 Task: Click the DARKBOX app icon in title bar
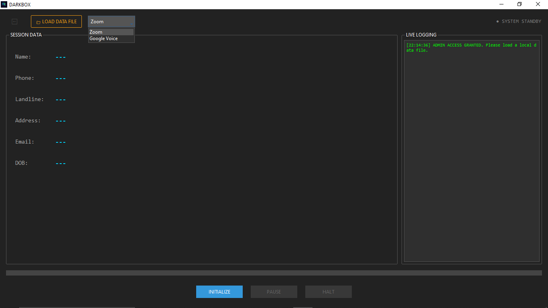coord(4,4)
